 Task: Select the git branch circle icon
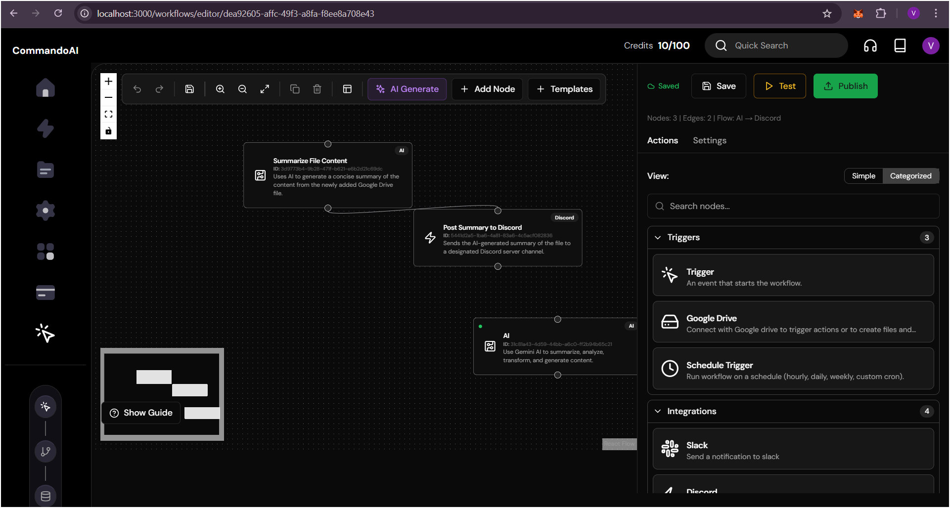(x=45, y=451)
